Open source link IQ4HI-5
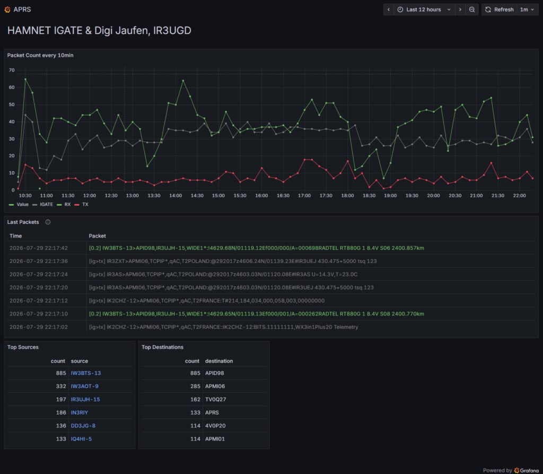 point(81,438)
